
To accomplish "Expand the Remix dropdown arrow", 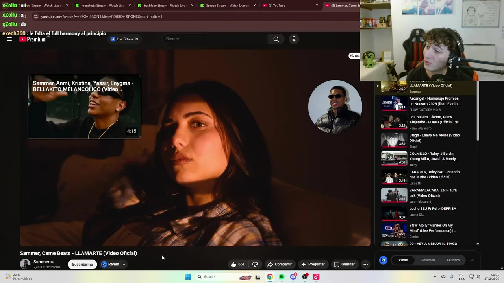I will click(124, 264).
